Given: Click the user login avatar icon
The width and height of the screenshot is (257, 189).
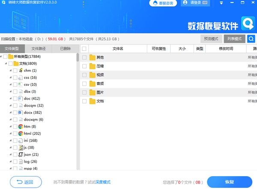Looking at the screenshot, I should [x=185, y=3].
